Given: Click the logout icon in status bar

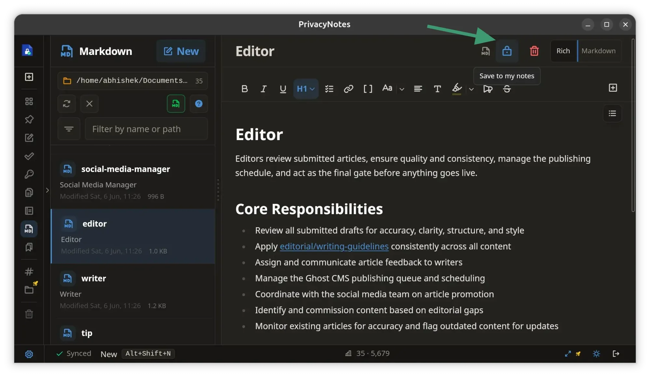Looking at the screenshot, I should (616, 354).
